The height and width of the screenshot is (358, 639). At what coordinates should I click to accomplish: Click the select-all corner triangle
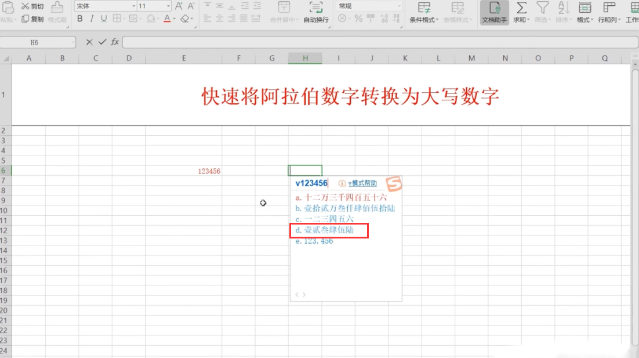(x=6, y=58)
